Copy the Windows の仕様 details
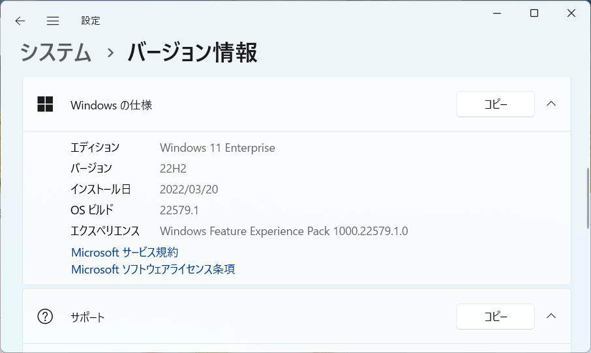The width and height of the screenshot is (591, 353). 495,104
